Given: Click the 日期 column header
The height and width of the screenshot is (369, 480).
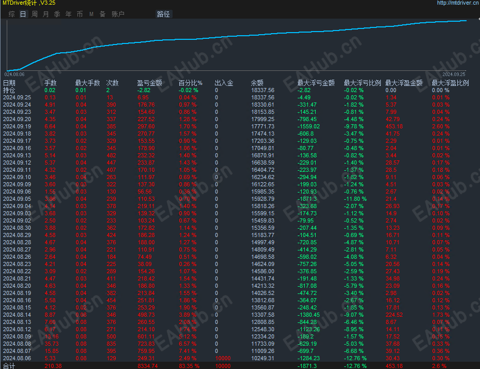Looking at the screenshot, I should click(9, 83).
